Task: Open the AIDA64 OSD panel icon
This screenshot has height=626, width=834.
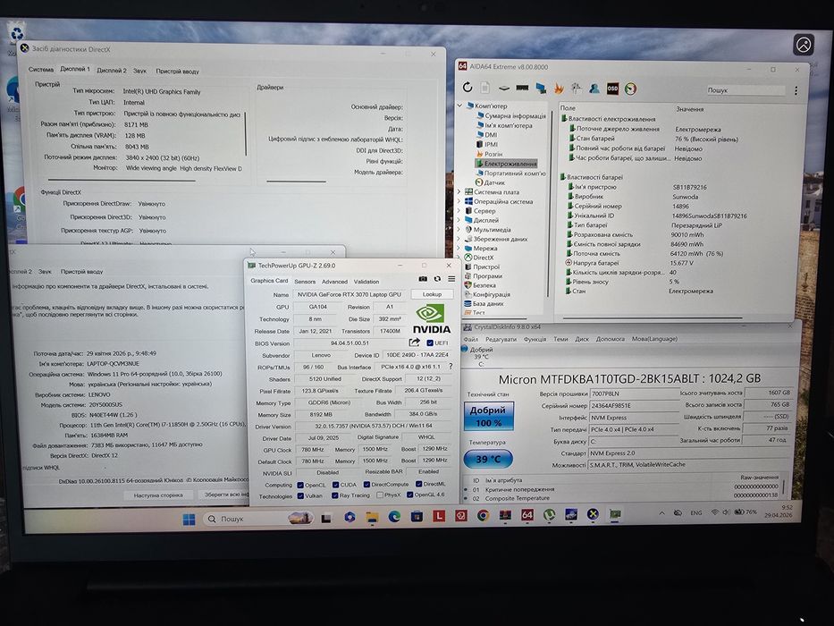Action: (x=612, y=89)
